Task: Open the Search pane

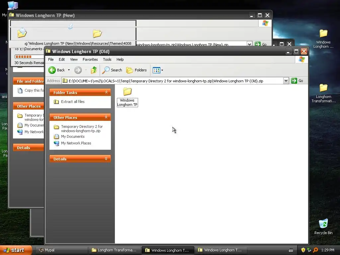Action: point(112,70)
